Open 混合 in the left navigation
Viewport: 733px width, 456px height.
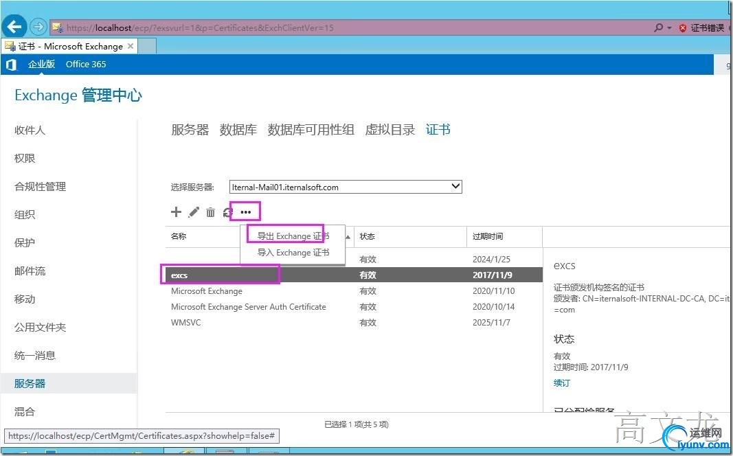pyautogui.click(x=25, y=411)
